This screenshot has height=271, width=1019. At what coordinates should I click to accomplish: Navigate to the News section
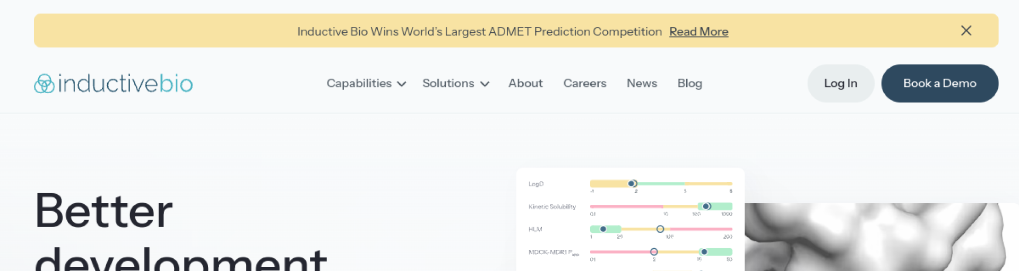tap(642, 84)
